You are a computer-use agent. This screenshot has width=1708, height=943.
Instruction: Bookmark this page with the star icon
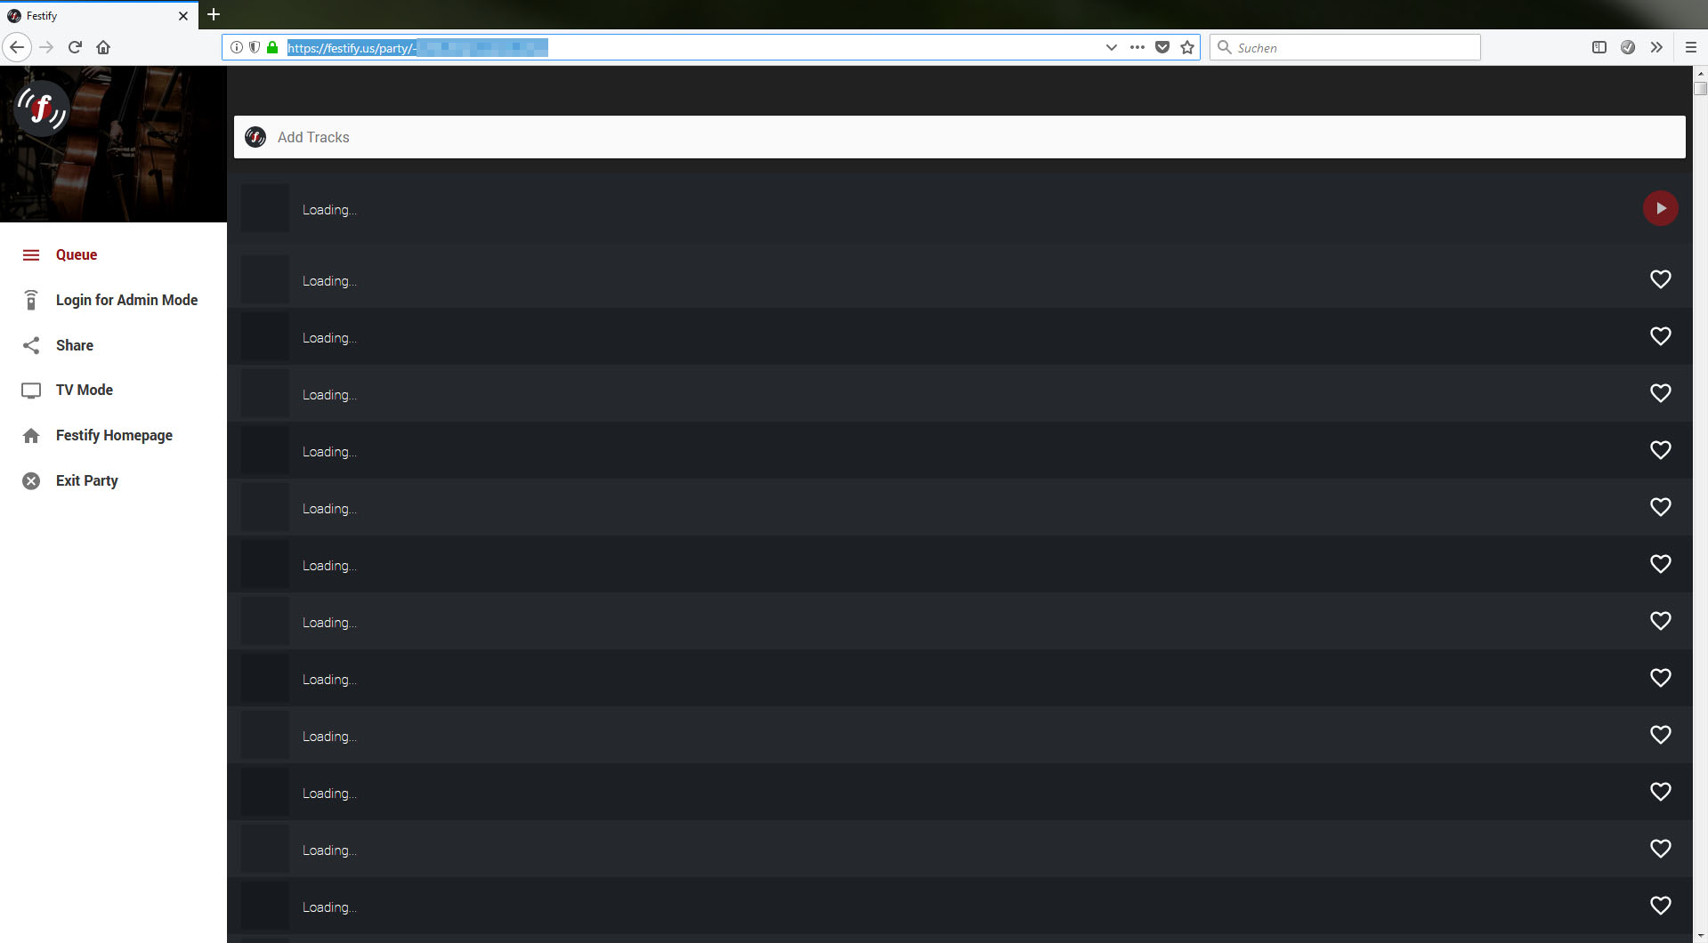tap(1186, 47)
